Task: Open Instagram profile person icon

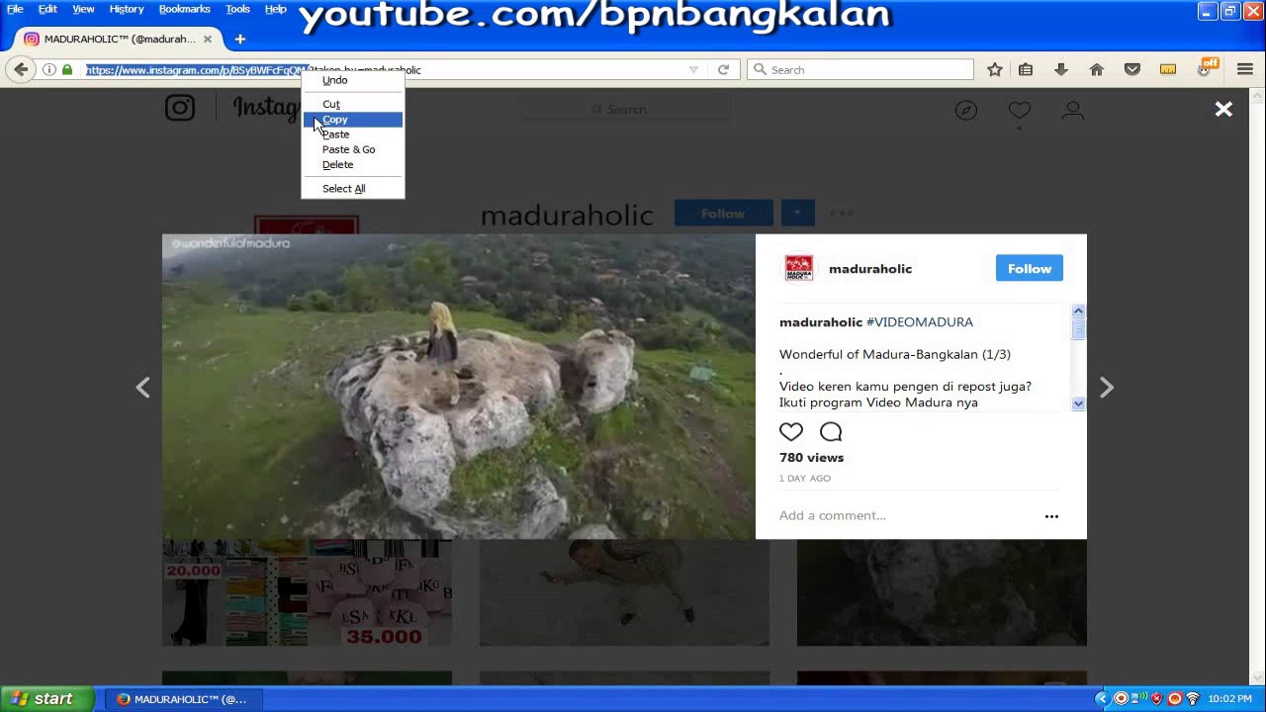Action: pos(1073,111)
